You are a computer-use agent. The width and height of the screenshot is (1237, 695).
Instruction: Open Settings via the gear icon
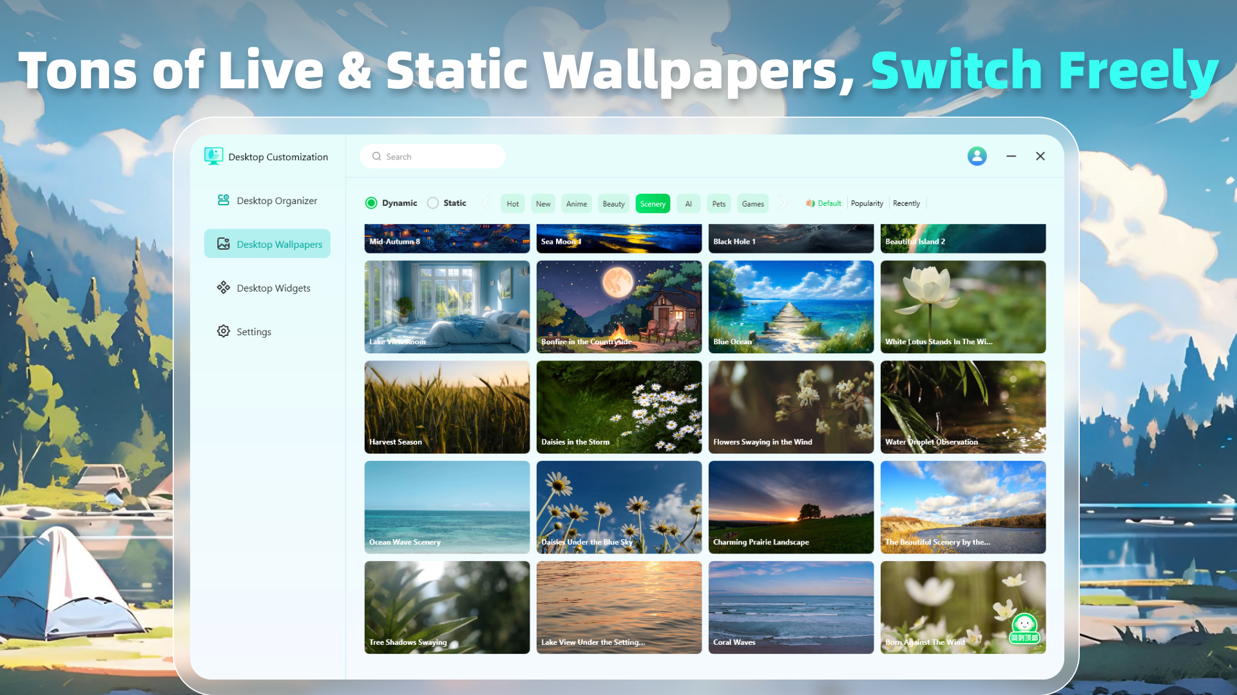pyautogui.click(x=224, y=331)
